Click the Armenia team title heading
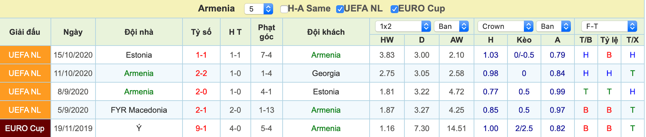The height and width of the screenshot is (137, 646). [216, 9]
